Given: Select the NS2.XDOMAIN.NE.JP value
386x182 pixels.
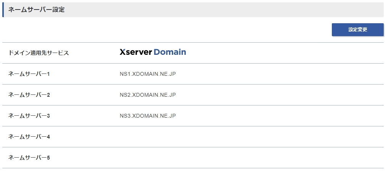Looking at the screenshot, I should pos(148,95).
